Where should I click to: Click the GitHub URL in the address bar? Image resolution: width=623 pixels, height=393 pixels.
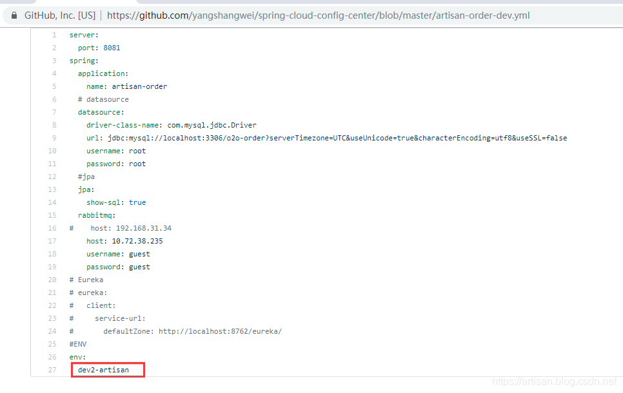318,15
